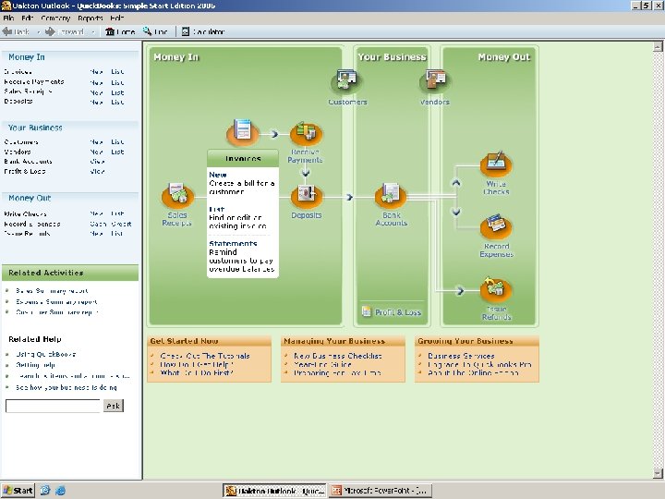665x499 pixels.
Task: Click the scrollbar down arrow
Action: (658, 473)
